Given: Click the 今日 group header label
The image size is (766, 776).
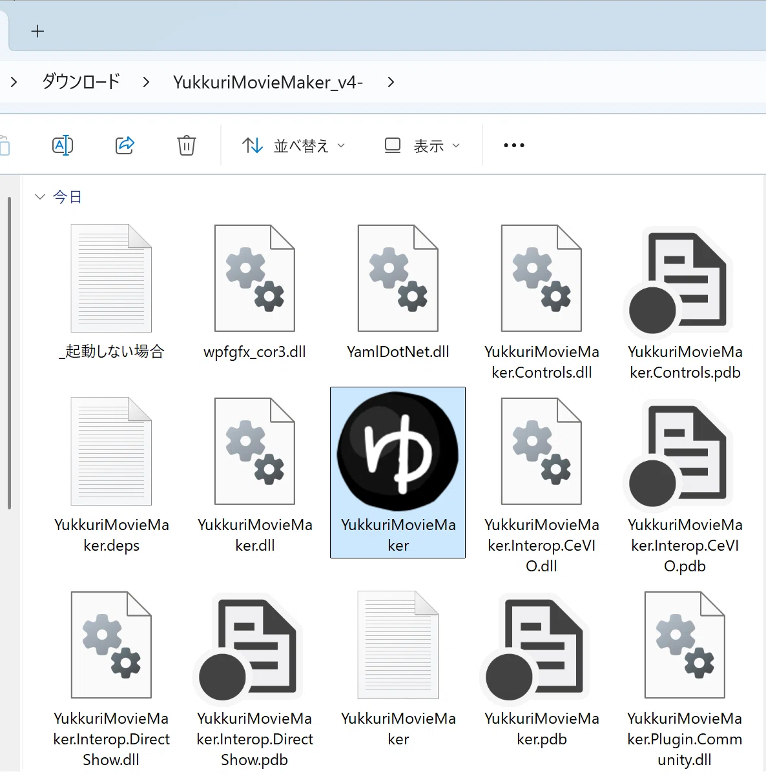Looking at the screenshot, I should coord(67,197).
